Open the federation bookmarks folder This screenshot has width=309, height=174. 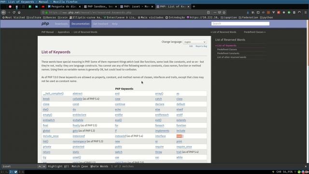click(248, 17)
